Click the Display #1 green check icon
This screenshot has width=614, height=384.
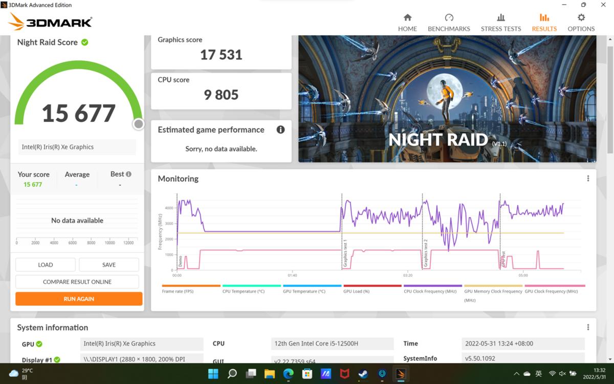pyautogui.click(x=57, y=360)
